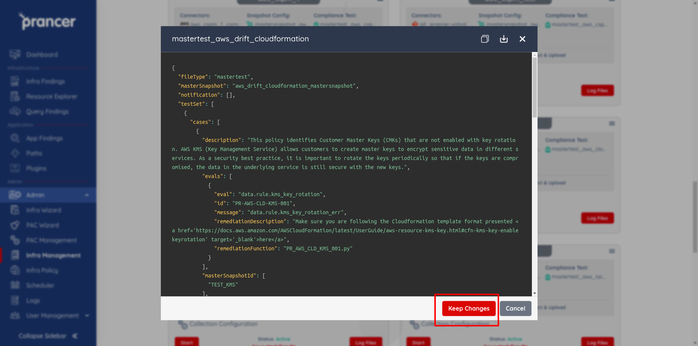The image size is (698, 346).
Task: Click the "eval" line in editor
Action: [x=270, y=194]
